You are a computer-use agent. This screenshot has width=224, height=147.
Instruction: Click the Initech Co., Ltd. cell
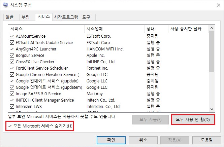click(101, 100)
